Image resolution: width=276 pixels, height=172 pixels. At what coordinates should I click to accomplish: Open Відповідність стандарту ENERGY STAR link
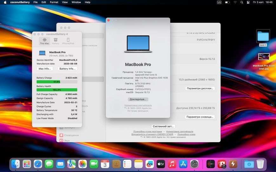click(152, 134)
